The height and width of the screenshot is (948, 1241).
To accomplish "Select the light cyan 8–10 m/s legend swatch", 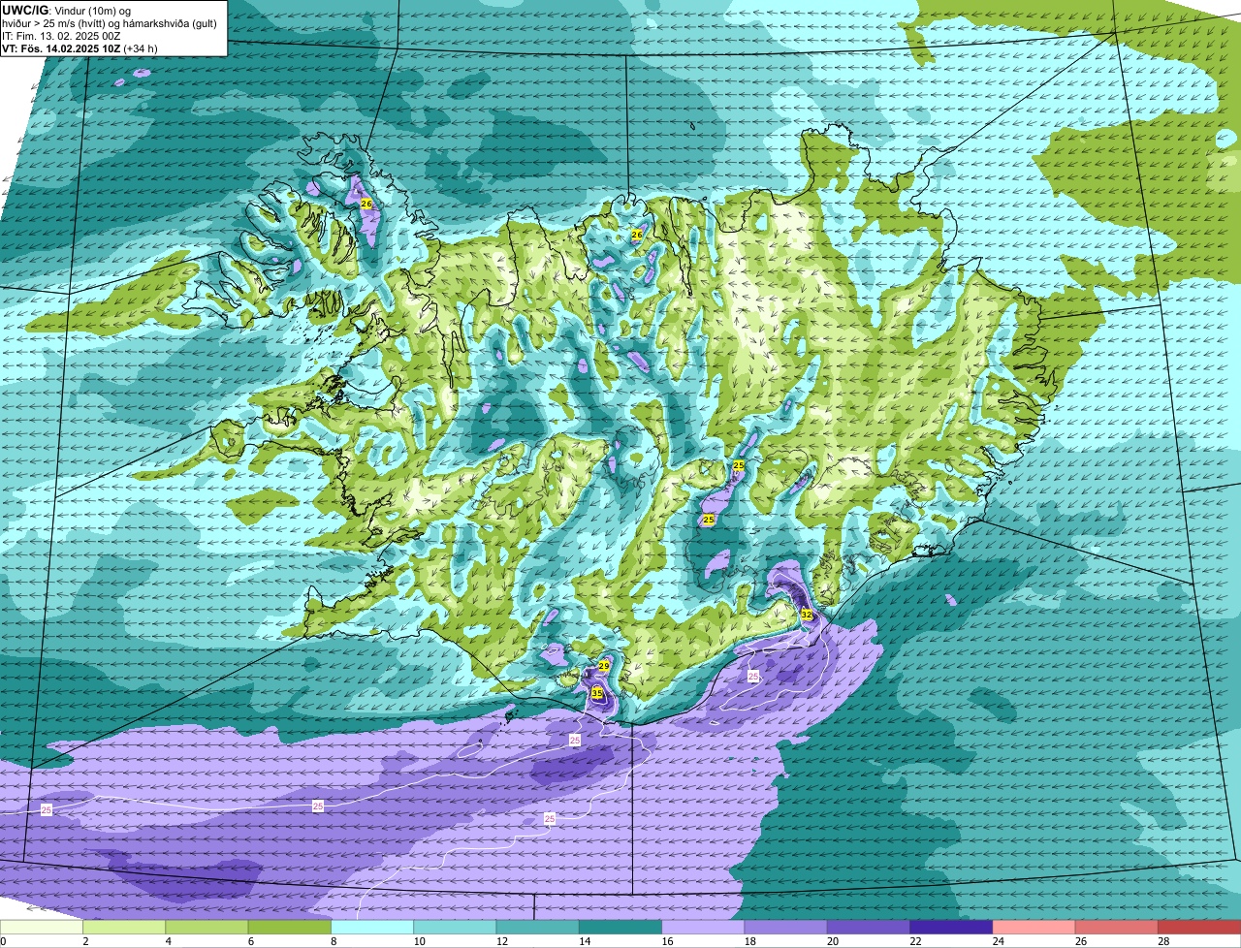I will (372, 927).
